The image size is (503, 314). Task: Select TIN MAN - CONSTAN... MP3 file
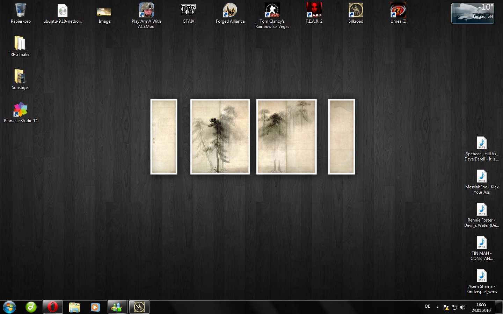click(482, 248)
